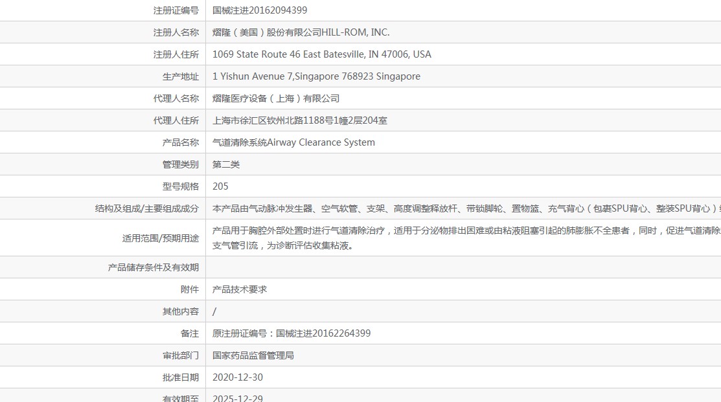Select expiry date 2025-12-29
This screenshot has height=402, width=721.
[237, 398]
